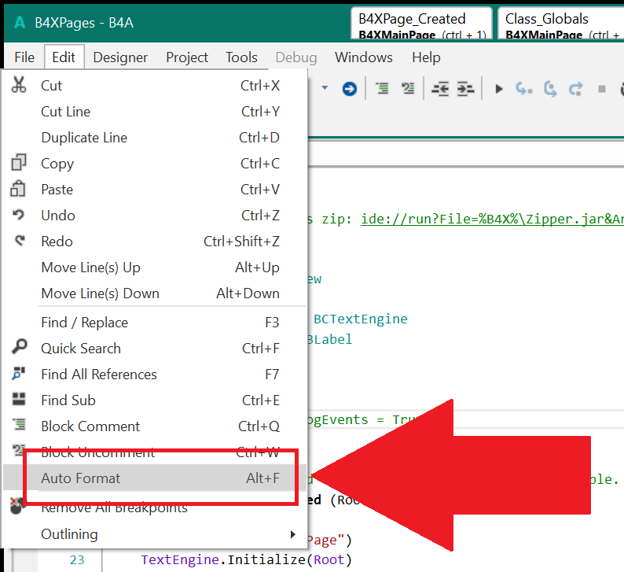Click the Step In debug icon
624x572 pixels.
click(523, 88)
